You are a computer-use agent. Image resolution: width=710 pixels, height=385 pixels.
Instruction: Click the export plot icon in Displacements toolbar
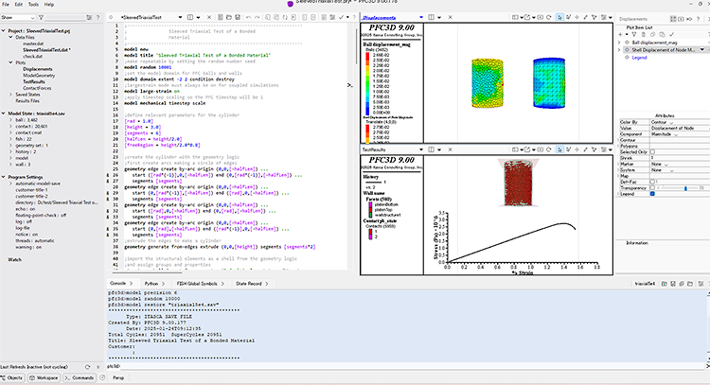(x=527, y=17)
